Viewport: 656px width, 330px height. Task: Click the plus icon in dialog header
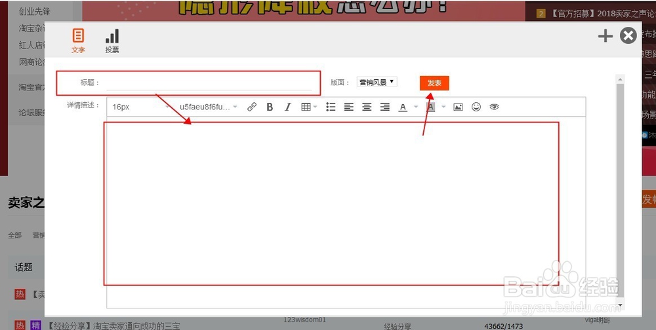(605, 36)
